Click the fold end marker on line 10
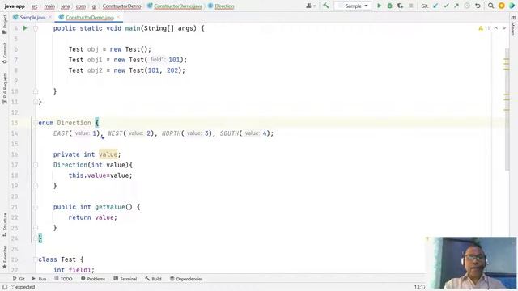518x291 pixels. (36, 91)
